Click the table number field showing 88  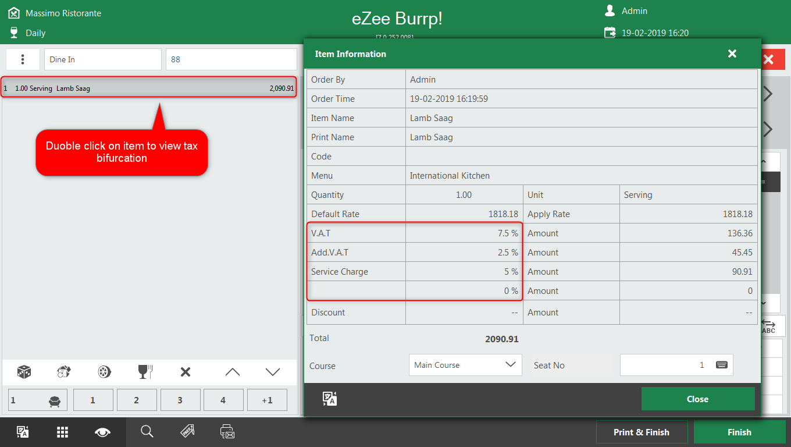tap(231, 59)
